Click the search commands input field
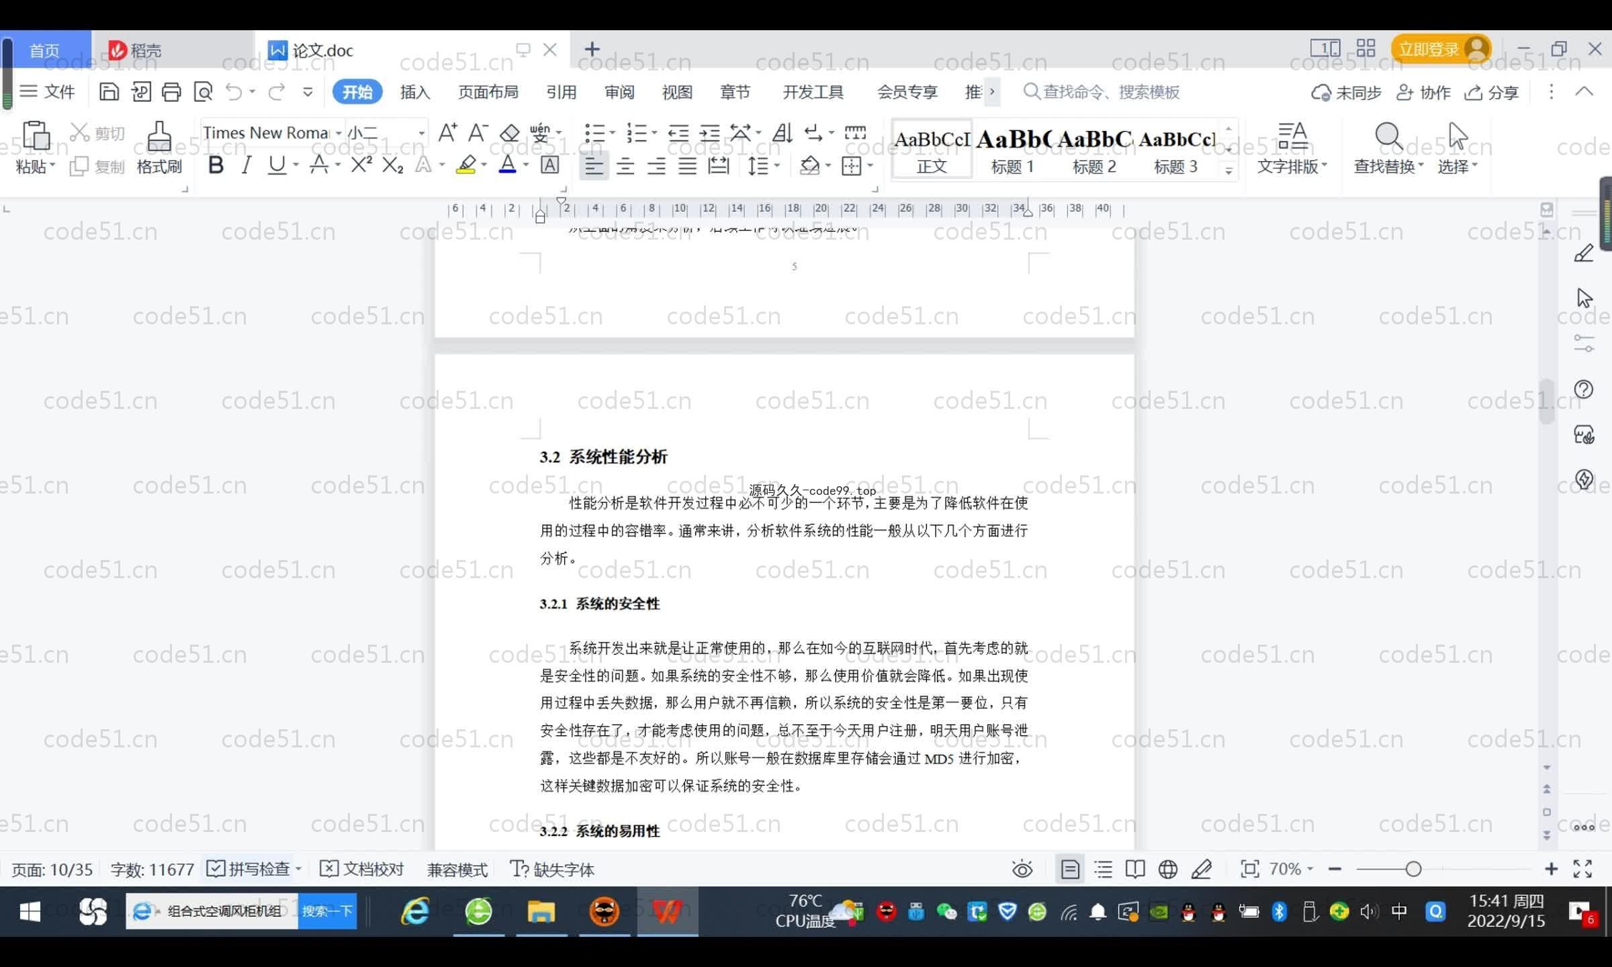The height and width of the screenshot is (967, 1612). click(1102, 92)
